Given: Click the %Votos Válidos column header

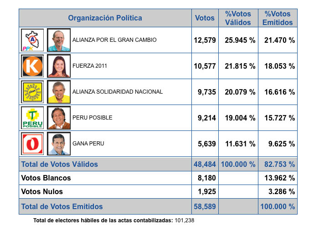Looking at the screenshot, I should tap(238, 18).
